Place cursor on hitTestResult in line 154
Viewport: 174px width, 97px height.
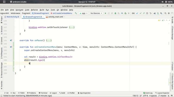point(65,57)
